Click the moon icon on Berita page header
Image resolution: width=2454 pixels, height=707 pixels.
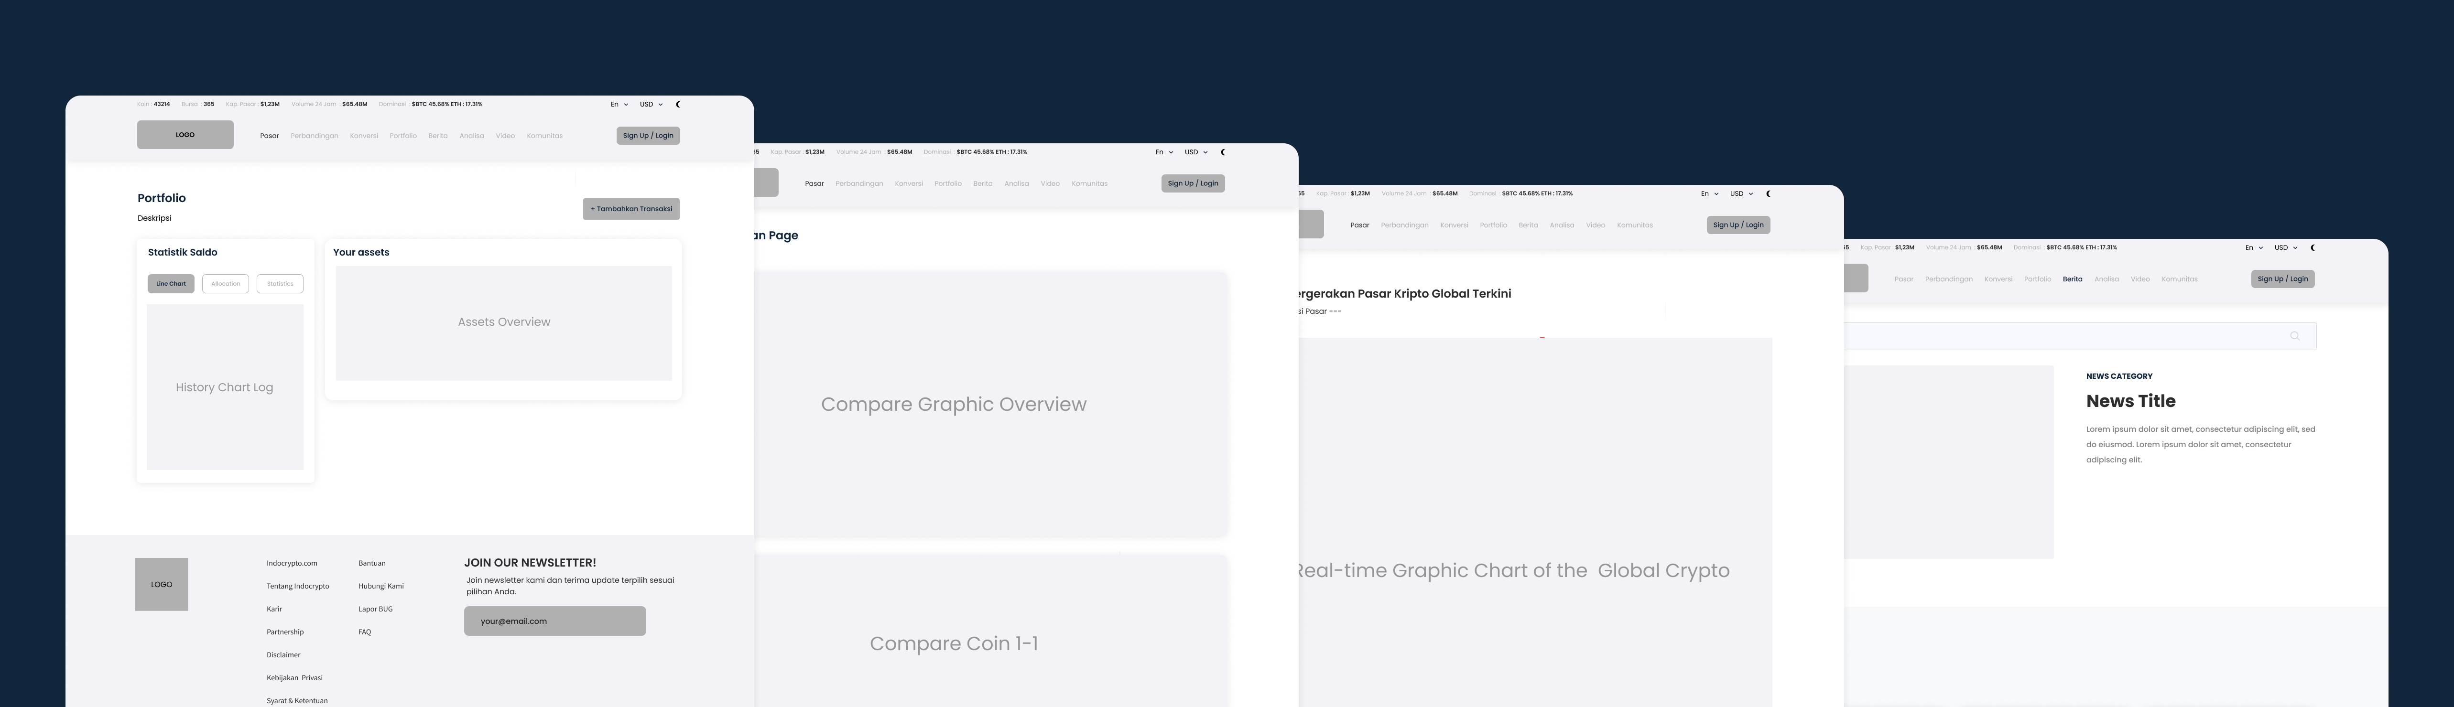pos(2312,247)
